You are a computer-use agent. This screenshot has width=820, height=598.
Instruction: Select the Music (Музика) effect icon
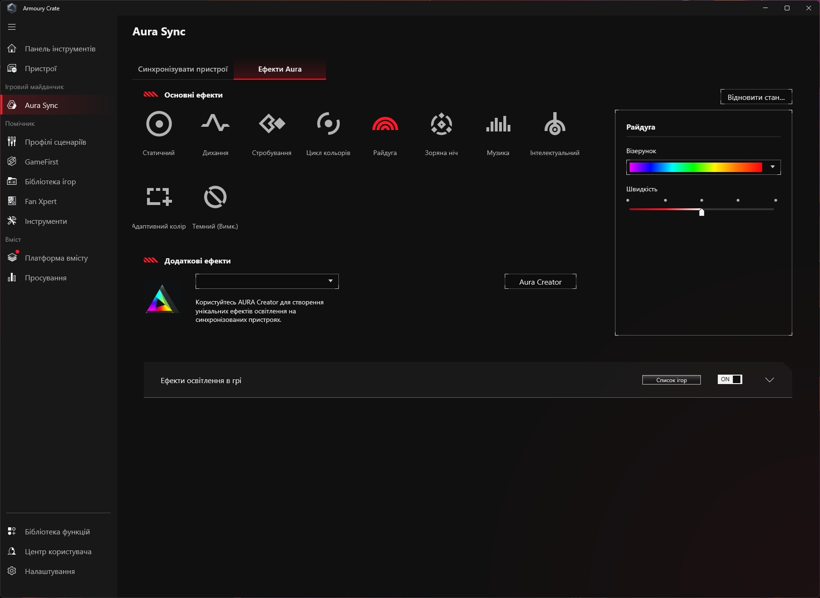(x=498, y=124)
